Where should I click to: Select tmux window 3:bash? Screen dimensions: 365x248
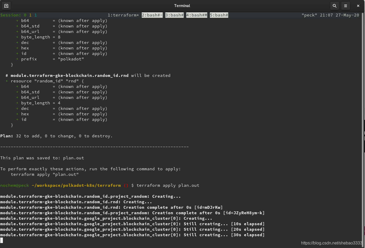pyautogui.click(x=175, y=15)
